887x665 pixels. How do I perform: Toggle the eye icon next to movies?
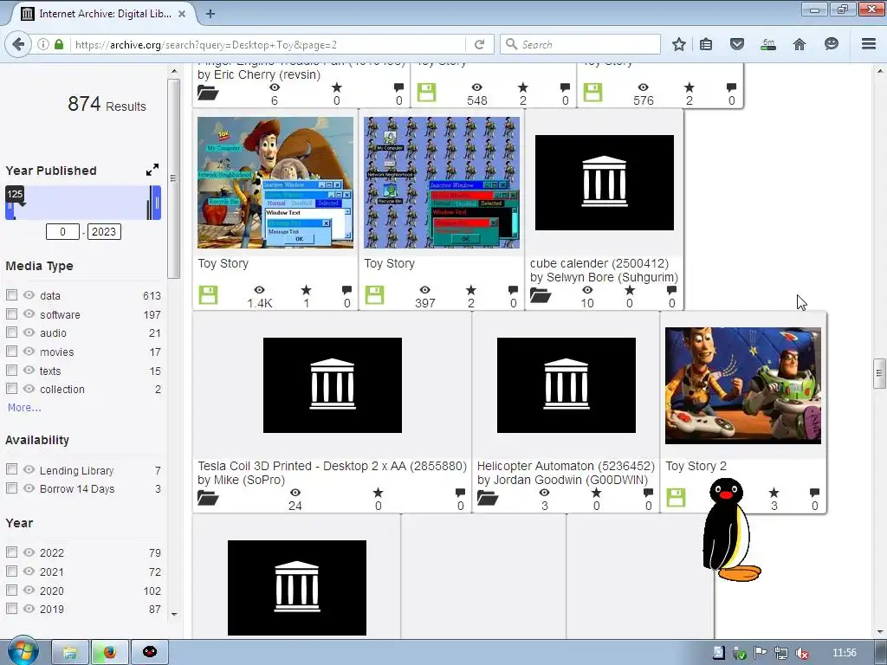click(29, 352)
